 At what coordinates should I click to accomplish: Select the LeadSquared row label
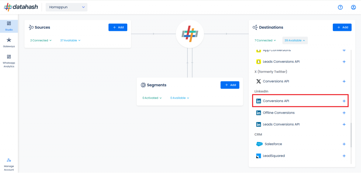pyautogui.click(x=274, y=156)
